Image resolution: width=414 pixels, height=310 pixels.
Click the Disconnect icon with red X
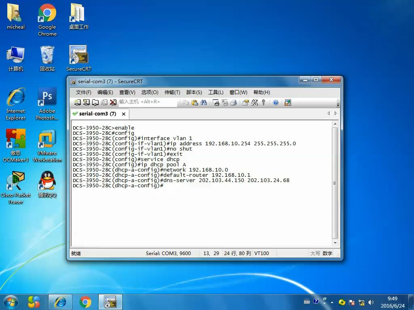point(113,103)
